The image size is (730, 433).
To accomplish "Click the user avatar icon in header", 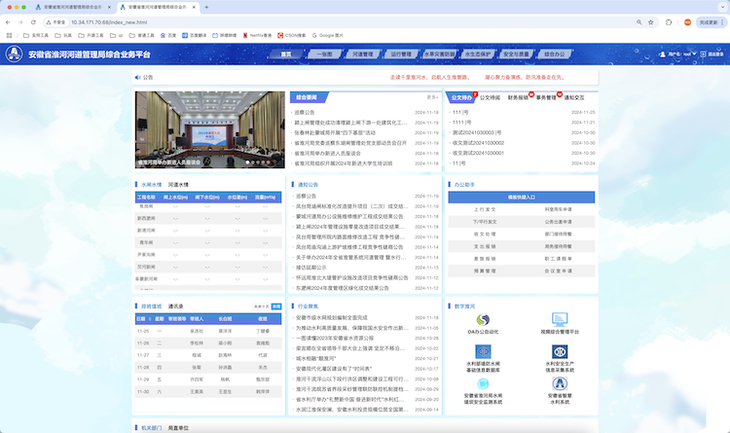I will tap(662, 54).
